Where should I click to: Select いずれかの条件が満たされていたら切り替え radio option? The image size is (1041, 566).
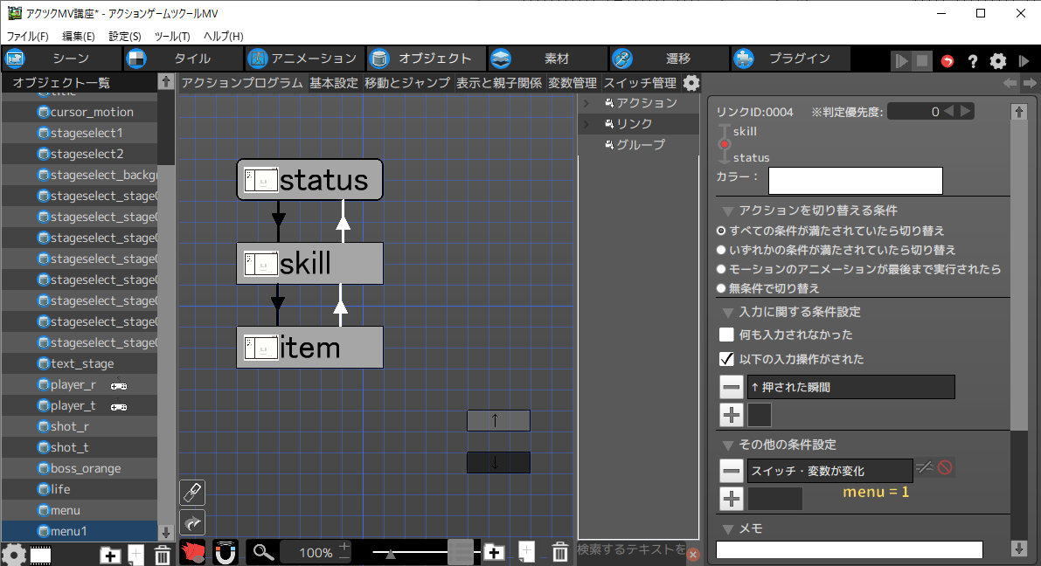pyautogui.click(x=722, y=250)
